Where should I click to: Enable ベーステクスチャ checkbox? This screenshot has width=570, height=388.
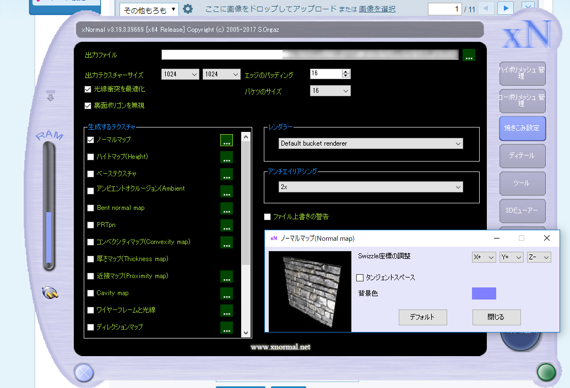(x=90, y=174)
